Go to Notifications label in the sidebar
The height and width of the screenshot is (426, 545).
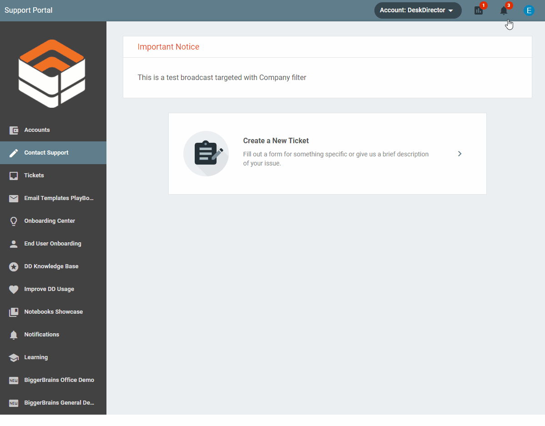click(x=42, y=335)
